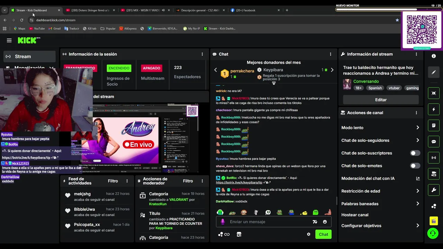Viewport: 443px width, 249px height.
Task: Reload the page with browser refresh button
Action: point(21,20)
